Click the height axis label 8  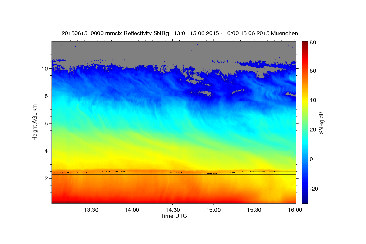pyautogui.click(x=46, y=96)
